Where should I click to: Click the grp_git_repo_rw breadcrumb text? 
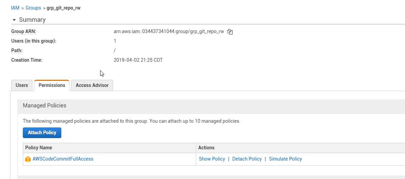point(64,8)
